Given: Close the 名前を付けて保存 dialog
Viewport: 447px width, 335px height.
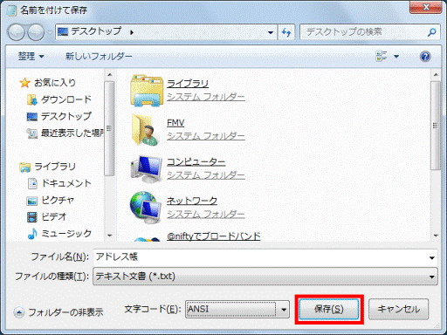Looking at the screenshot, I should pos(426,6).
